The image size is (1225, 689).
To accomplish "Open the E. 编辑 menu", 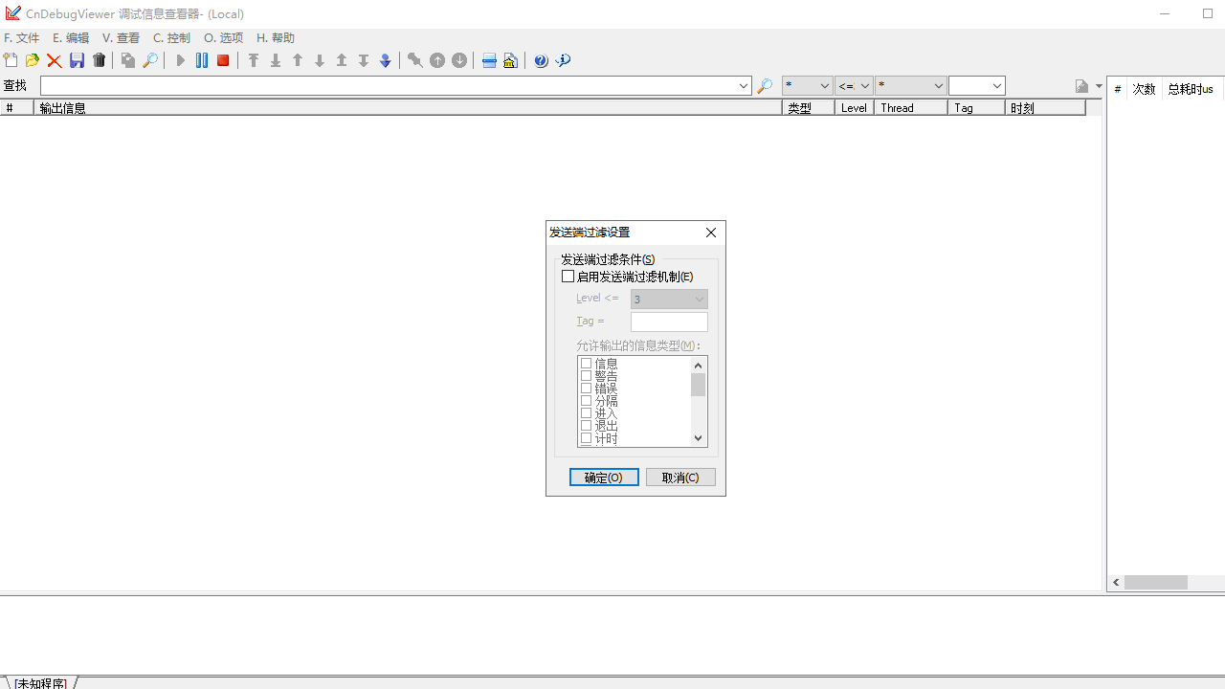I will click(71, 38).
